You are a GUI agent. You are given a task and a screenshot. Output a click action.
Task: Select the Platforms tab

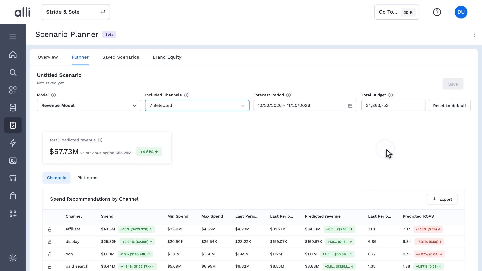87,178
